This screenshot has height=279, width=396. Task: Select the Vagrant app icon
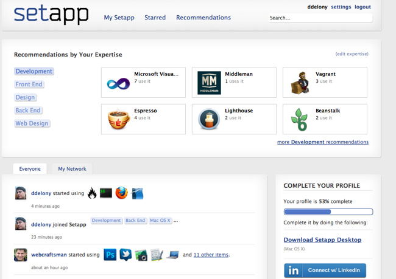299,83
